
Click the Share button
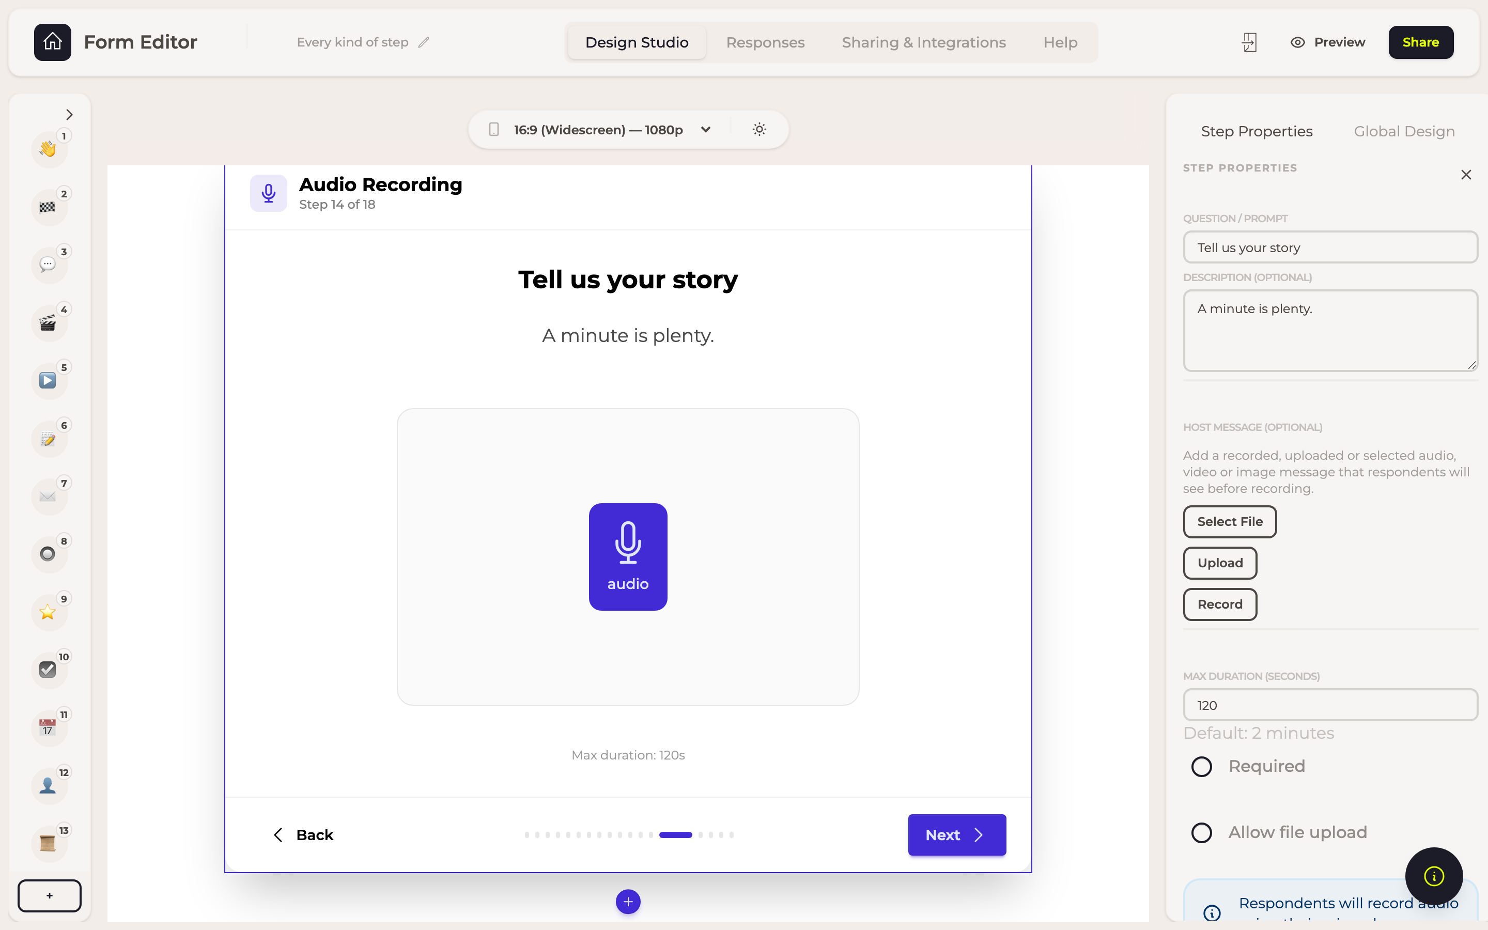tap(1420, 42)
